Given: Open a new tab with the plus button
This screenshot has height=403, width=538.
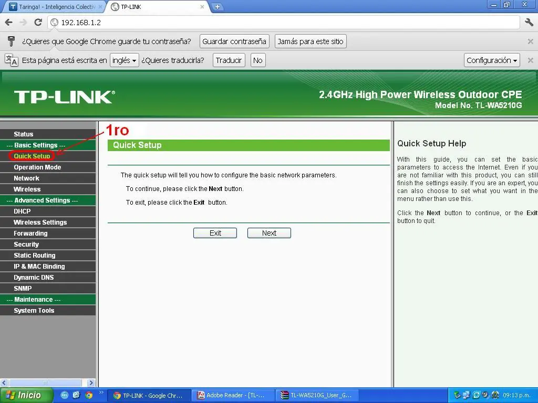Looking at the screenshot, I should tap(217, 7).
